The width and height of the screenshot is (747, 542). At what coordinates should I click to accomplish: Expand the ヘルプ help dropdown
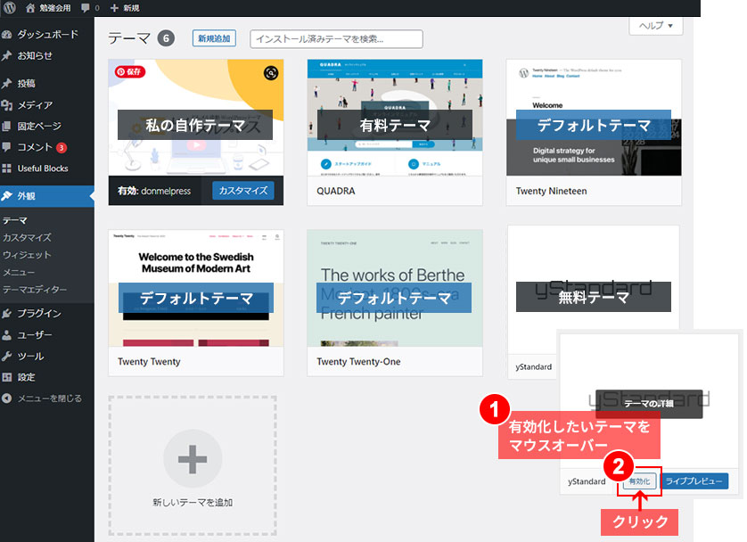tap(656, 26)
